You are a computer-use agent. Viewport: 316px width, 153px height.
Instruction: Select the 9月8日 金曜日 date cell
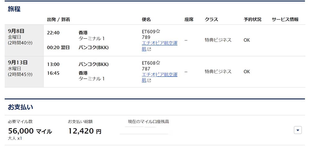click(24, 40)
